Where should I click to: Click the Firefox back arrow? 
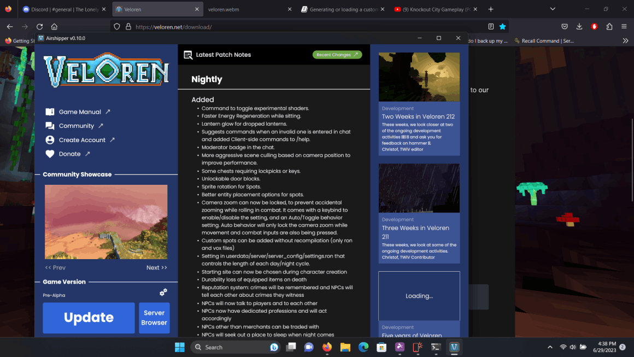coord(10,27)
